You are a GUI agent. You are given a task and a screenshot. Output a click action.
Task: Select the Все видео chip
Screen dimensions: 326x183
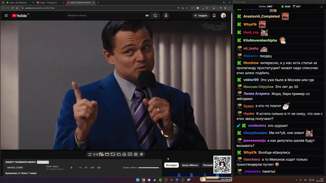coord(171,165)
